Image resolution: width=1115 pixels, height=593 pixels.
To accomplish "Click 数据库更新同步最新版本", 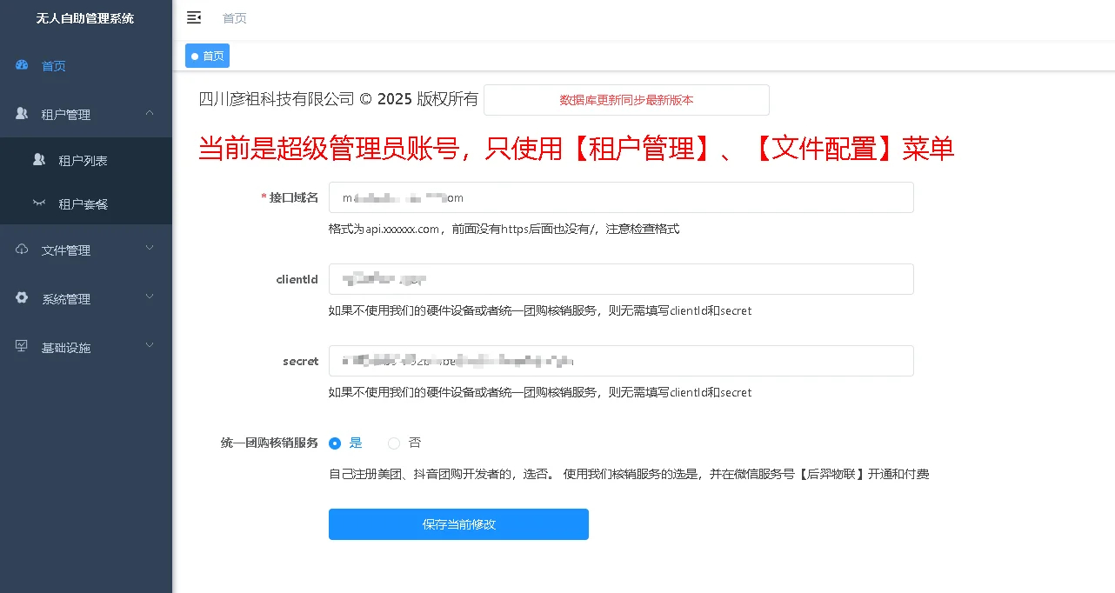I will pyautogui.click(x=625, y=100).
